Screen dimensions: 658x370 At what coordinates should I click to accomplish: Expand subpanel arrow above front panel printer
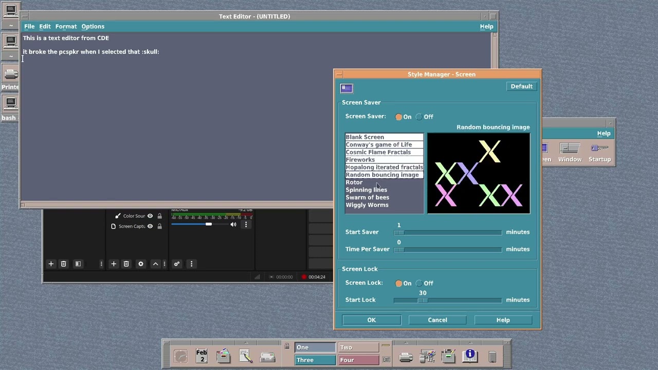click(406, 343)
